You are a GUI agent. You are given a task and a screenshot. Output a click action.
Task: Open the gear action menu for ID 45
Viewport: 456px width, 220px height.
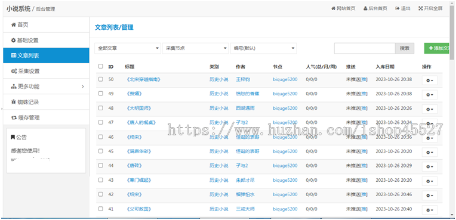[x=430, y=152]
